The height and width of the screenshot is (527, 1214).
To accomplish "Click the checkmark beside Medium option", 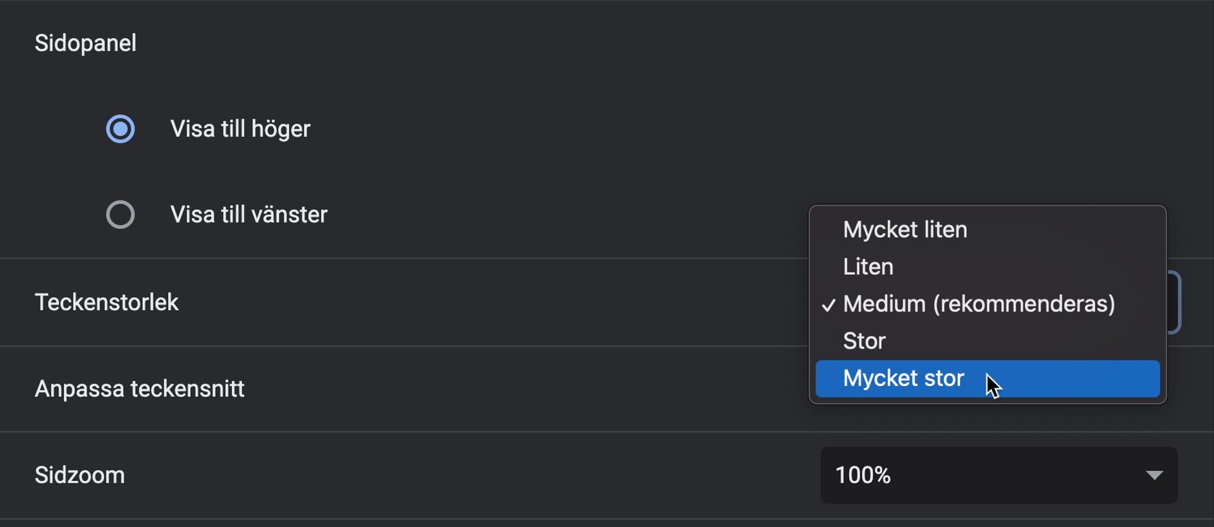I will pos(828,305).
